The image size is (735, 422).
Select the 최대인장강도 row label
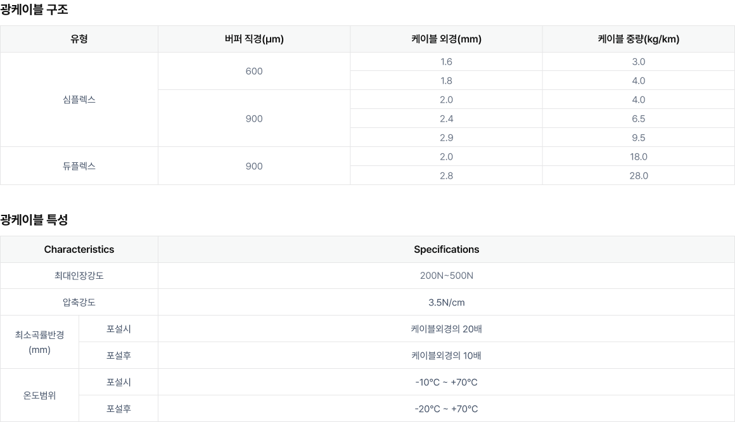pyautogui.click(x=79, y=276)
